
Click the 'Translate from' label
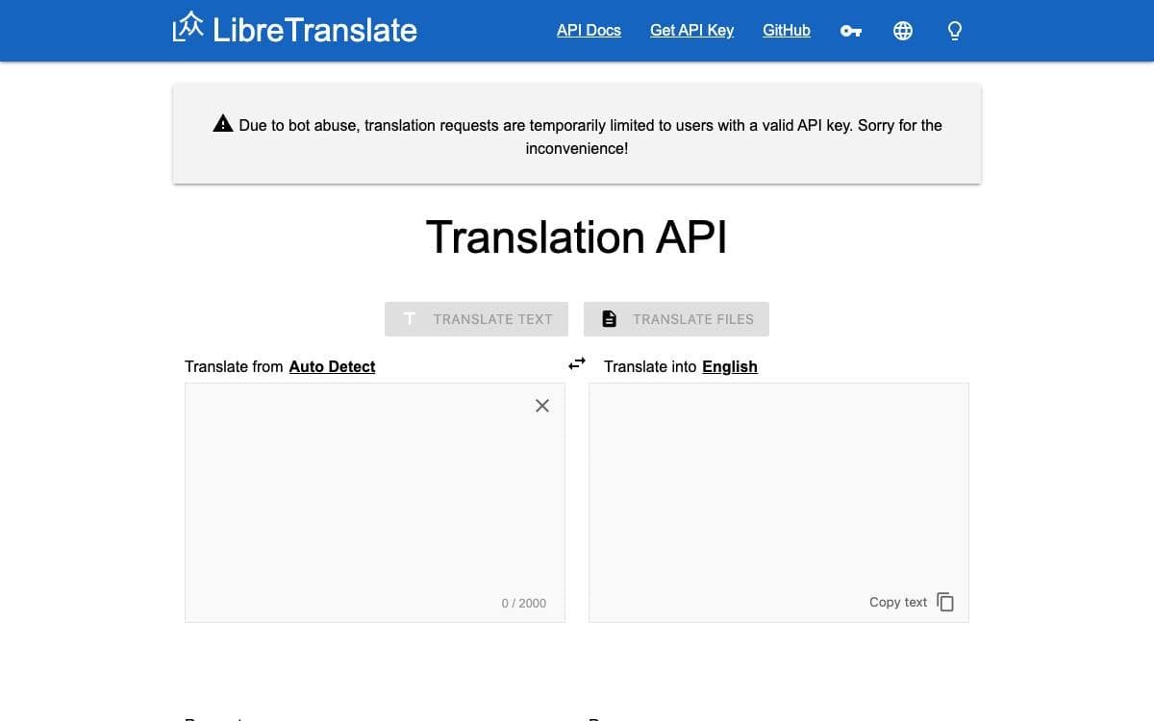234,366
